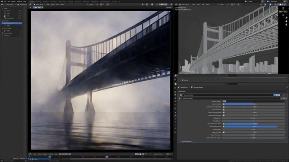Open Global orientation dropdown in right viewport
This screenshot has width=289, height=162.
click(221, 4)
